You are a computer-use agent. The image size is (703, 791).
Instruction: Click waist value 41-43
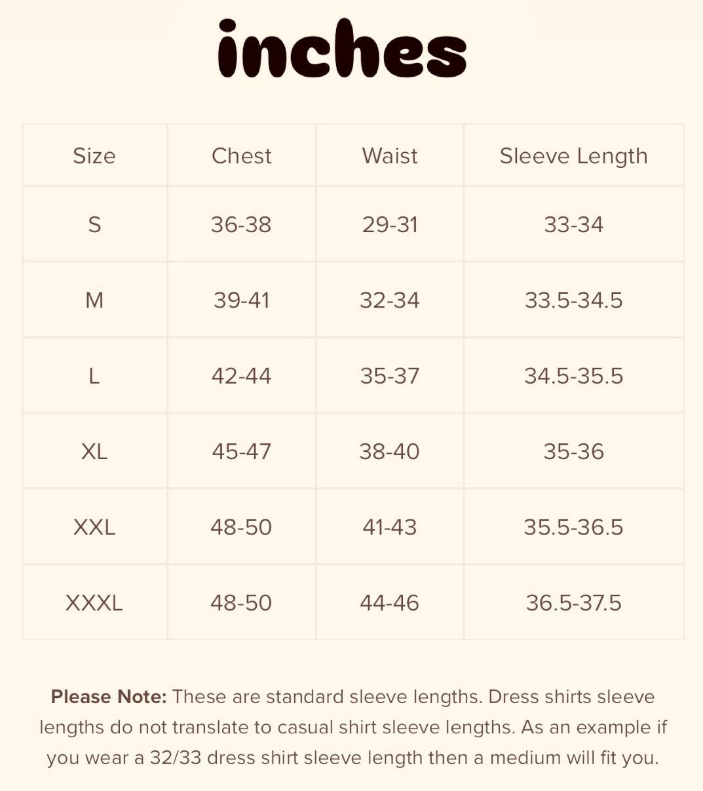click(x=390, y=527)
